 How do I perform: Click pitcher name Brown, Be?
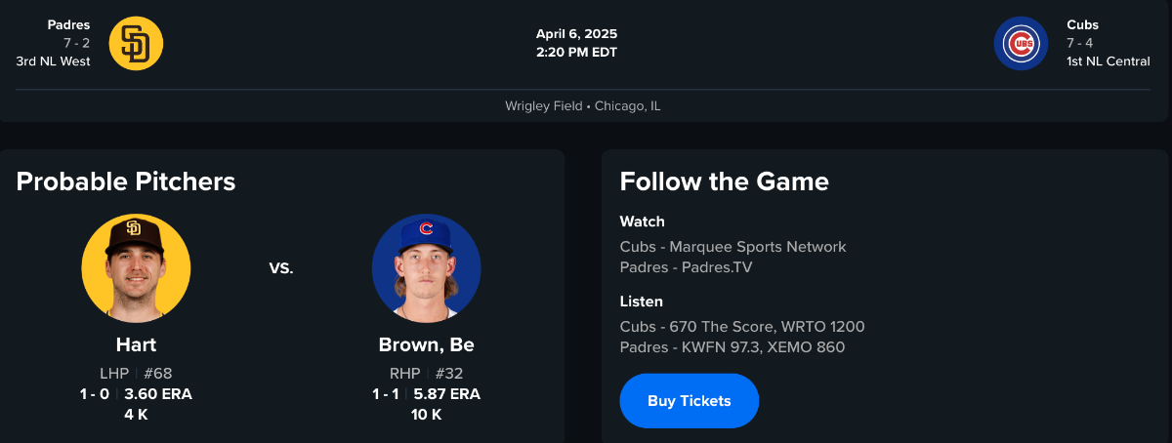tap(426, 345)
